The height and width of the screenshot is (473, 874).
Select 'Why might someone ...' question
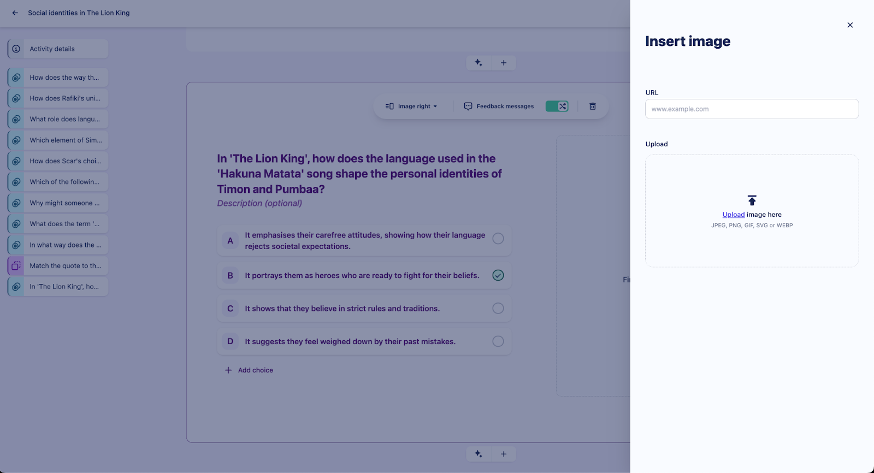tap(58, 203)
